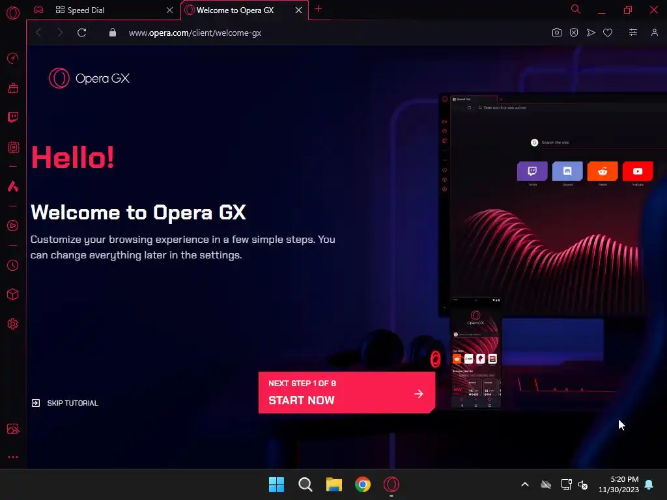
Task: Open Player icon in sidebar
Action: pyautogui.click(x=13, y=225)
